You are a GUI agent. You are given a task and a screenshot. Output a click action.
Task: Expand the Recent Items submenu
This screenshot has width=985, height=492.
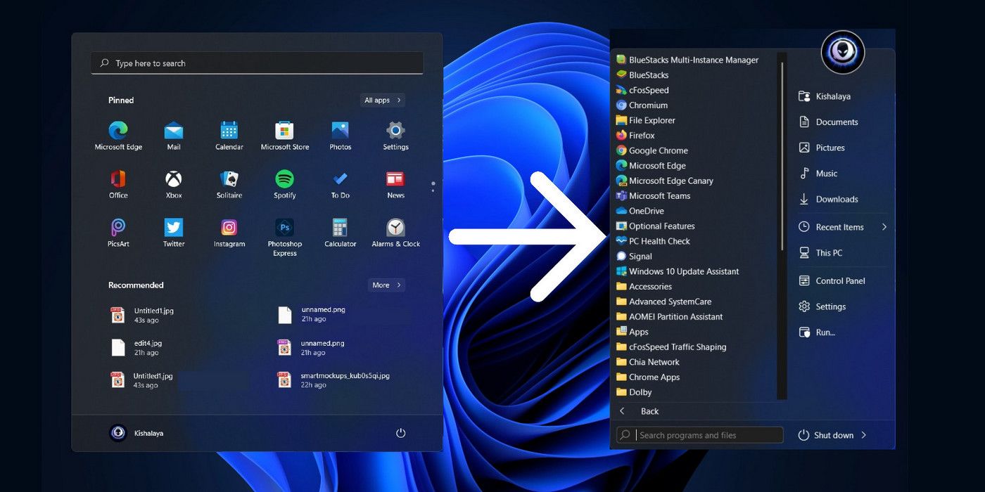884,227
